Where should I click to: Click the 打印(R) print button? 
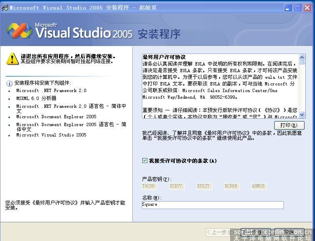coord(289,125)
